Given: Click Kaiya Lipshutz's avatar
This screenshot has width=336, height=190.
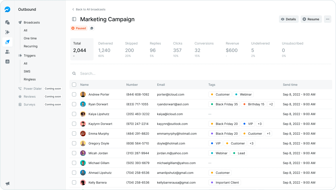Looking at the screenshot, I should coord(83,114).
